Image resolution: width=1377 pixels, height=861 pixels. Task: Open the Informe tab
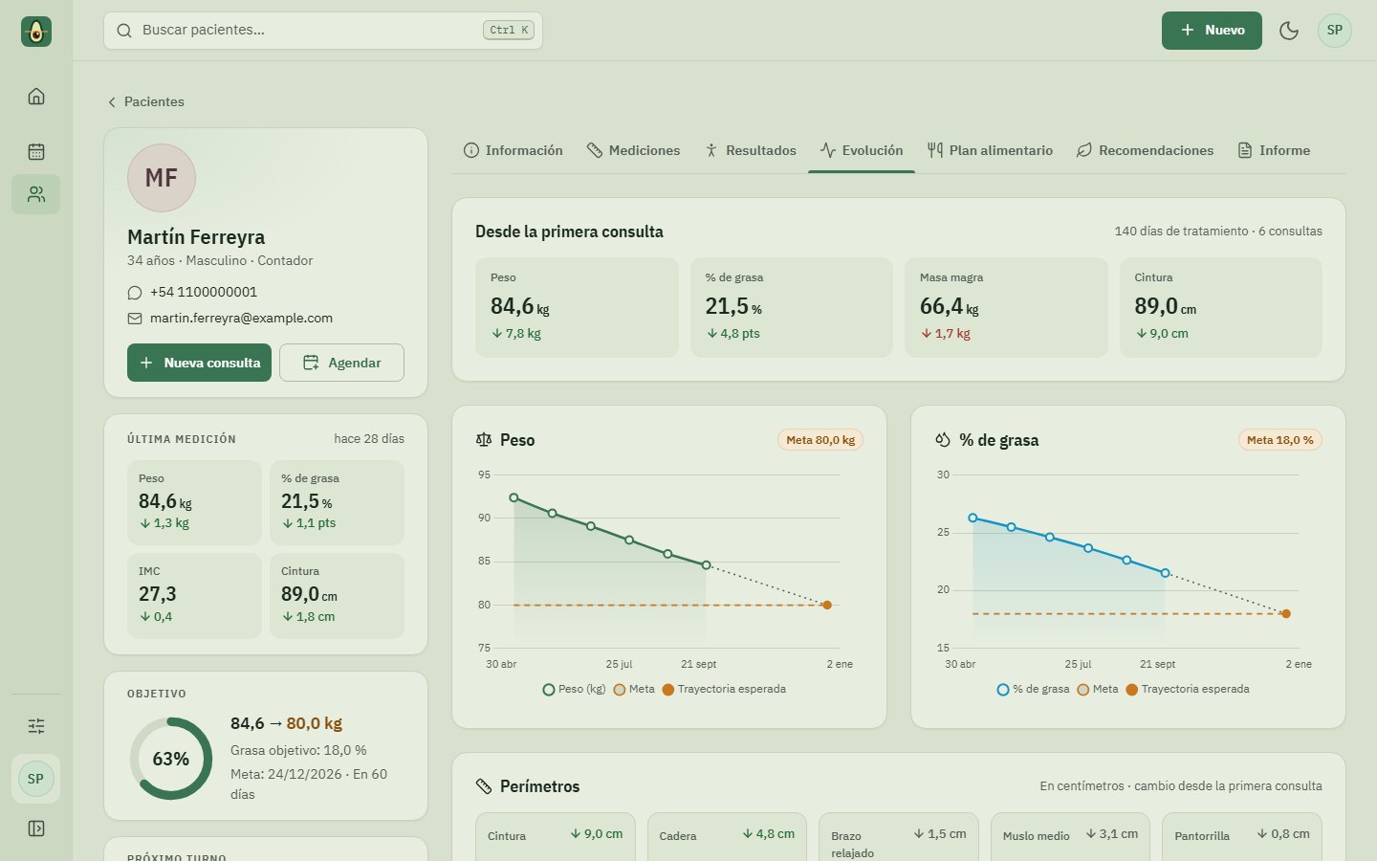point(1274,150)
